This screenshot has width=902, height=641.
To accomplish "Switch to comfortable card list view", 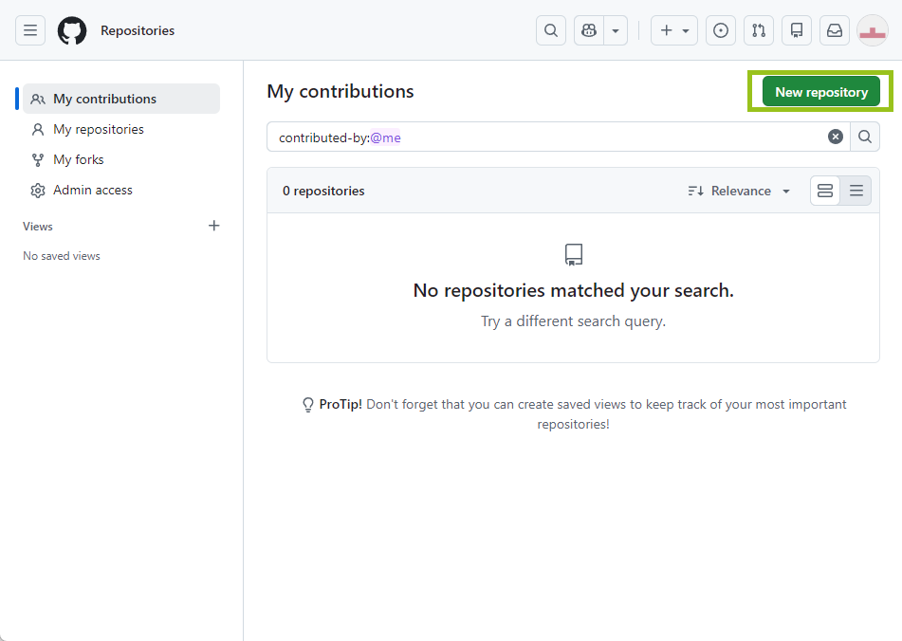I will pyautogui.click(x=825, y=191).
